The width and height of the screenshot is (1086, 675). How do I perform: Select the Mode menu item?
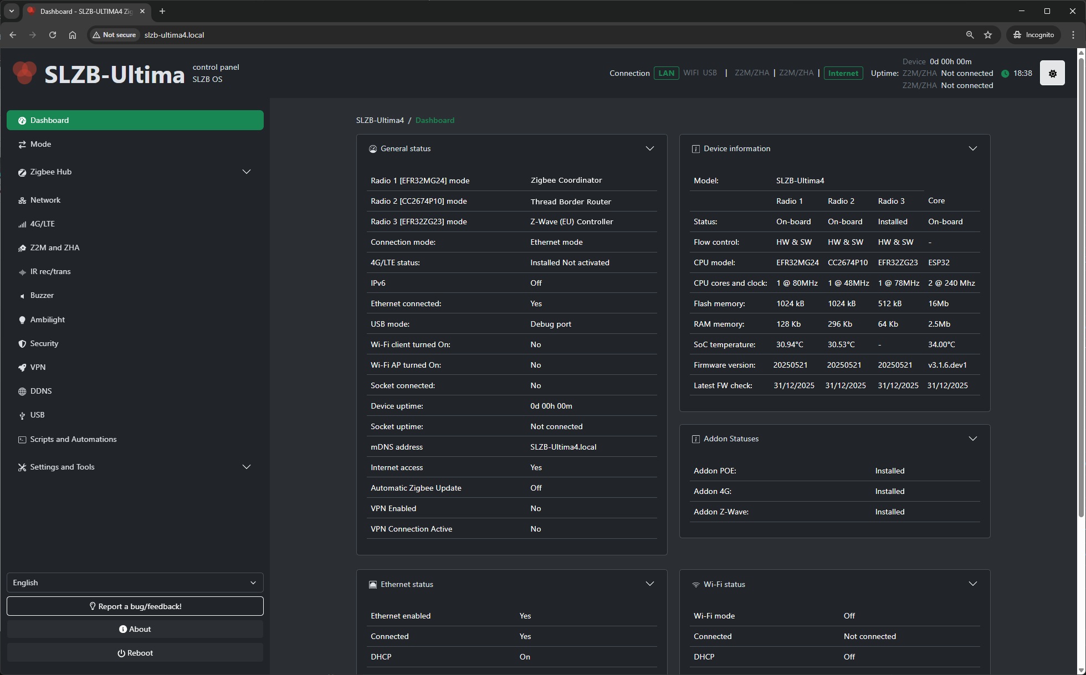tap(40, 144)
